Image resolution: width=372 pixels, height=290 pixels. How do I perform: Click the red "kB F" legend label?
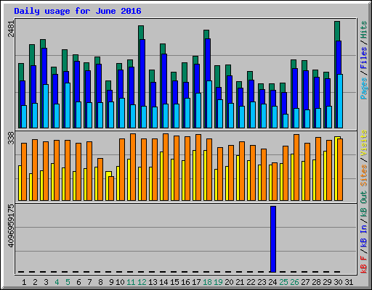point(363,265)
